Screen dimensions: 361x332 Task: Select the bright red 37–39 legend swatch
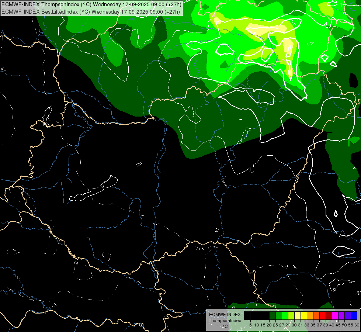pos(323,315)
